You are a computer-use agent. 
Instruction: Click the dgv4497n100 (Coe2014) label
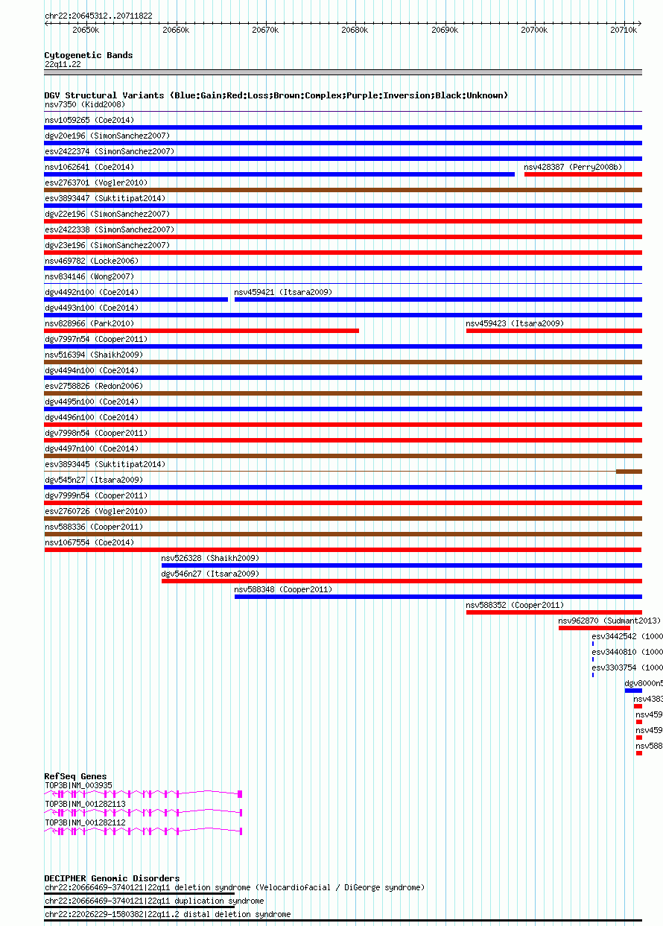click(92, 448)
